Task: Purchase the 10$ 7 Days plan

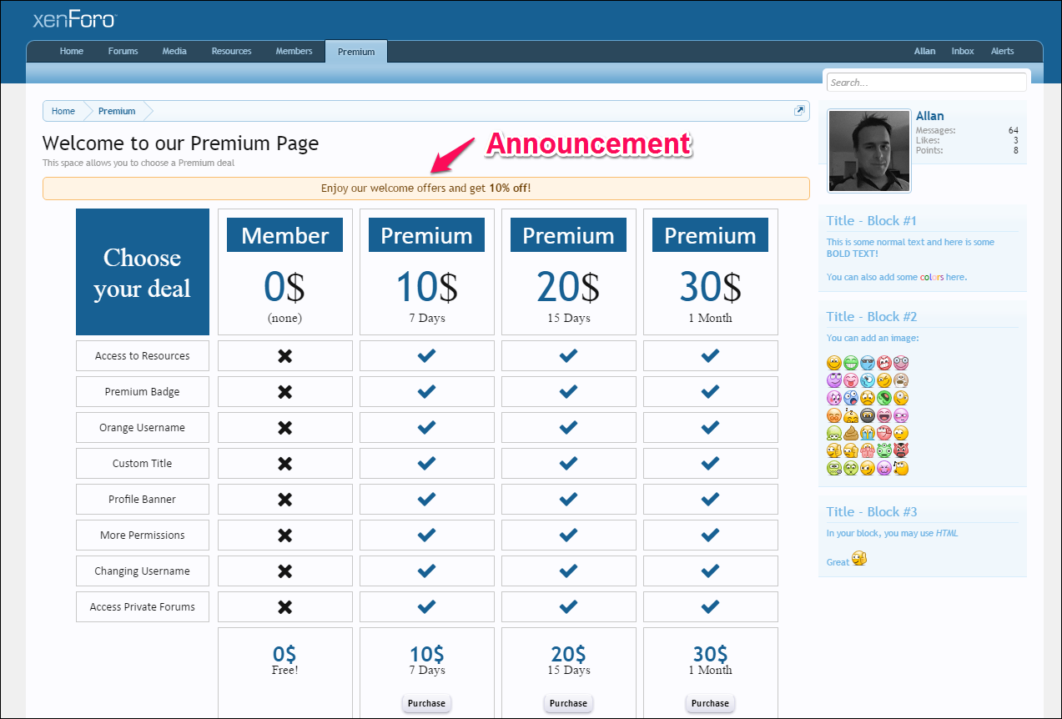Action: click(x=426, y=703)
